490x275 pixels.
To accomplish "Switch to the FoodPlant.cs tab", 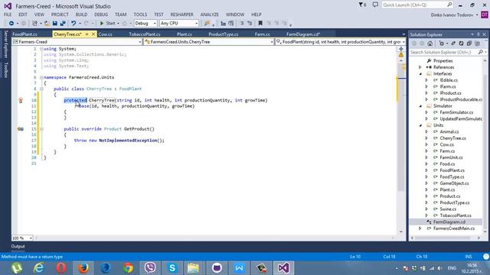I will (24, 34).
